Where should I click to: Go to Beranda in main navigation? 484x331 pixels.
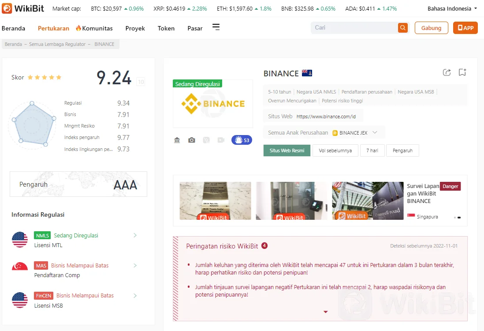[13, 28]
